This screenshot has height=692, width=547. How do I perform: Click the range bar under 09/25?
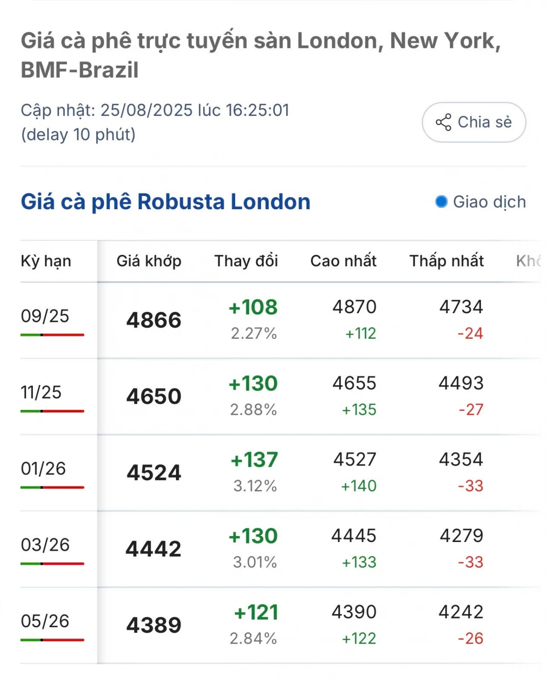[52, 335]
